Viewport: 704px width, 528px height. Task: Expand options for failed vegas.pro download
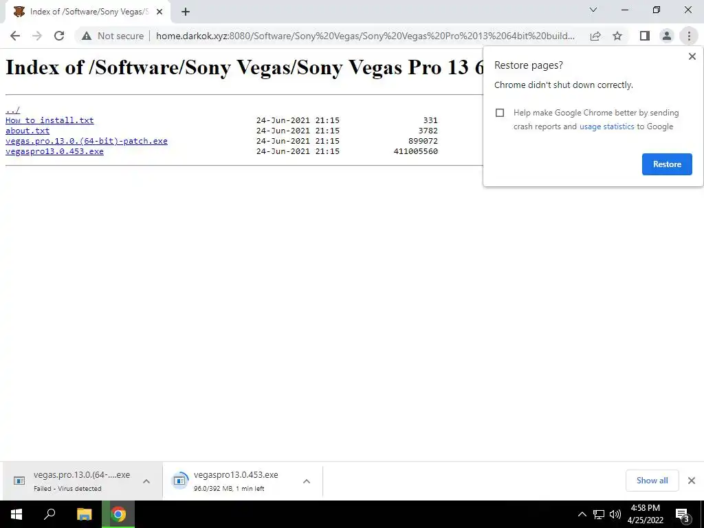[x=146, y=481]
